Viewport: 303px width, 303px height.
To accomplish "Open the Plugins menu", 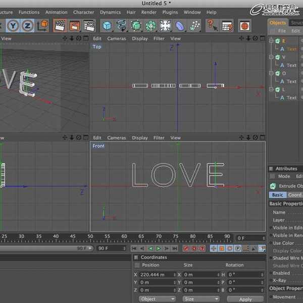I will click(x=170, y=12).
